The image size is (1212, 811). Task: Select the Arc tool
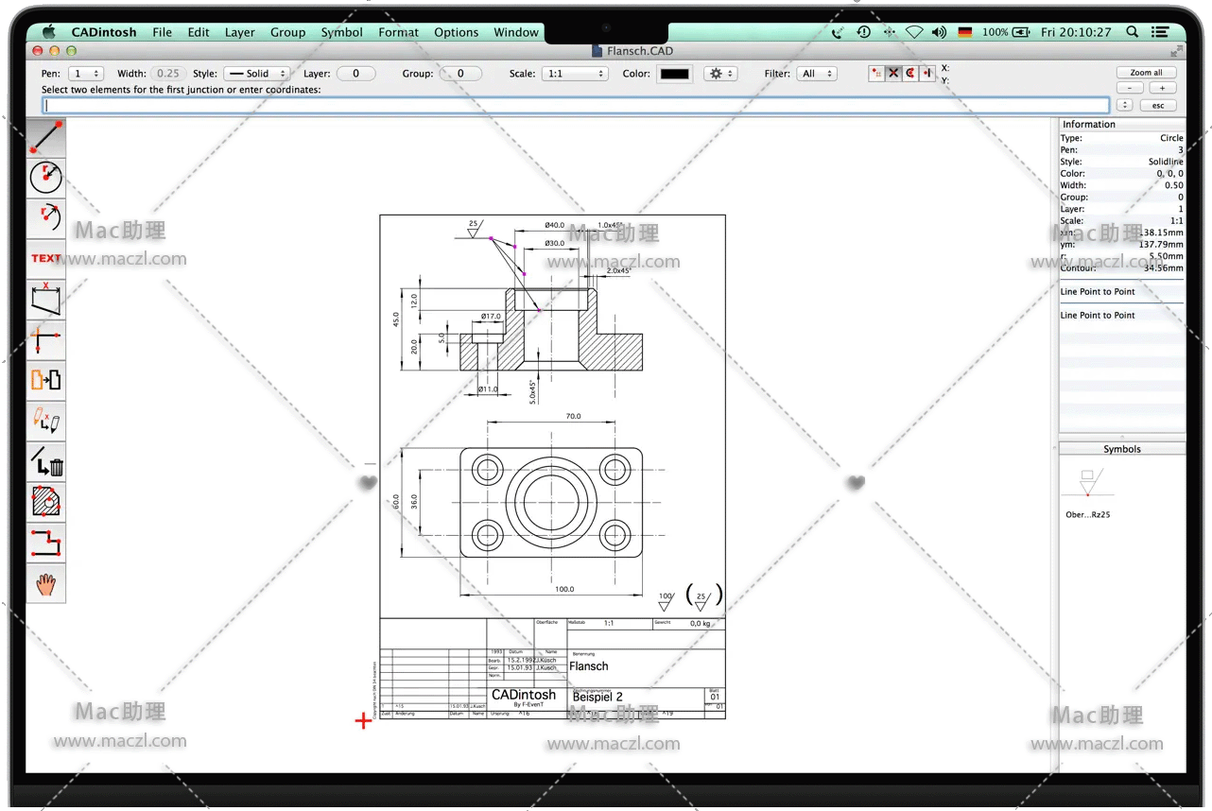click(45, 217)
